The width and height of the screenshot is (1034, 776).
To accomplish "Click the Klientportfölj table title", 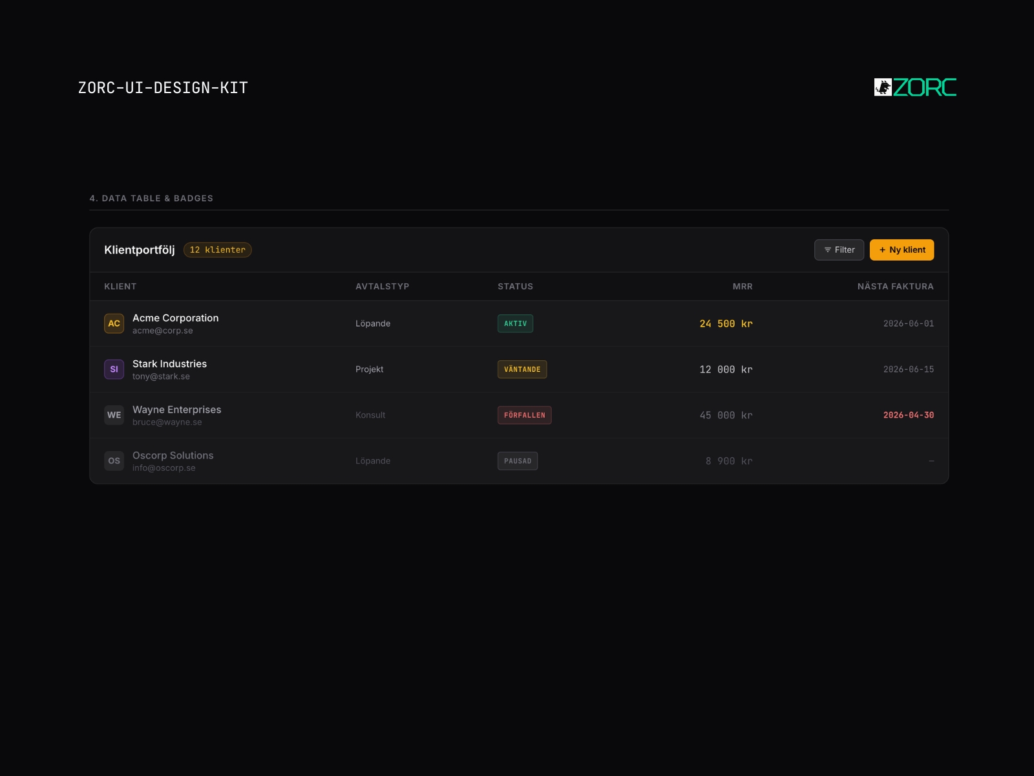I will 140,250.
